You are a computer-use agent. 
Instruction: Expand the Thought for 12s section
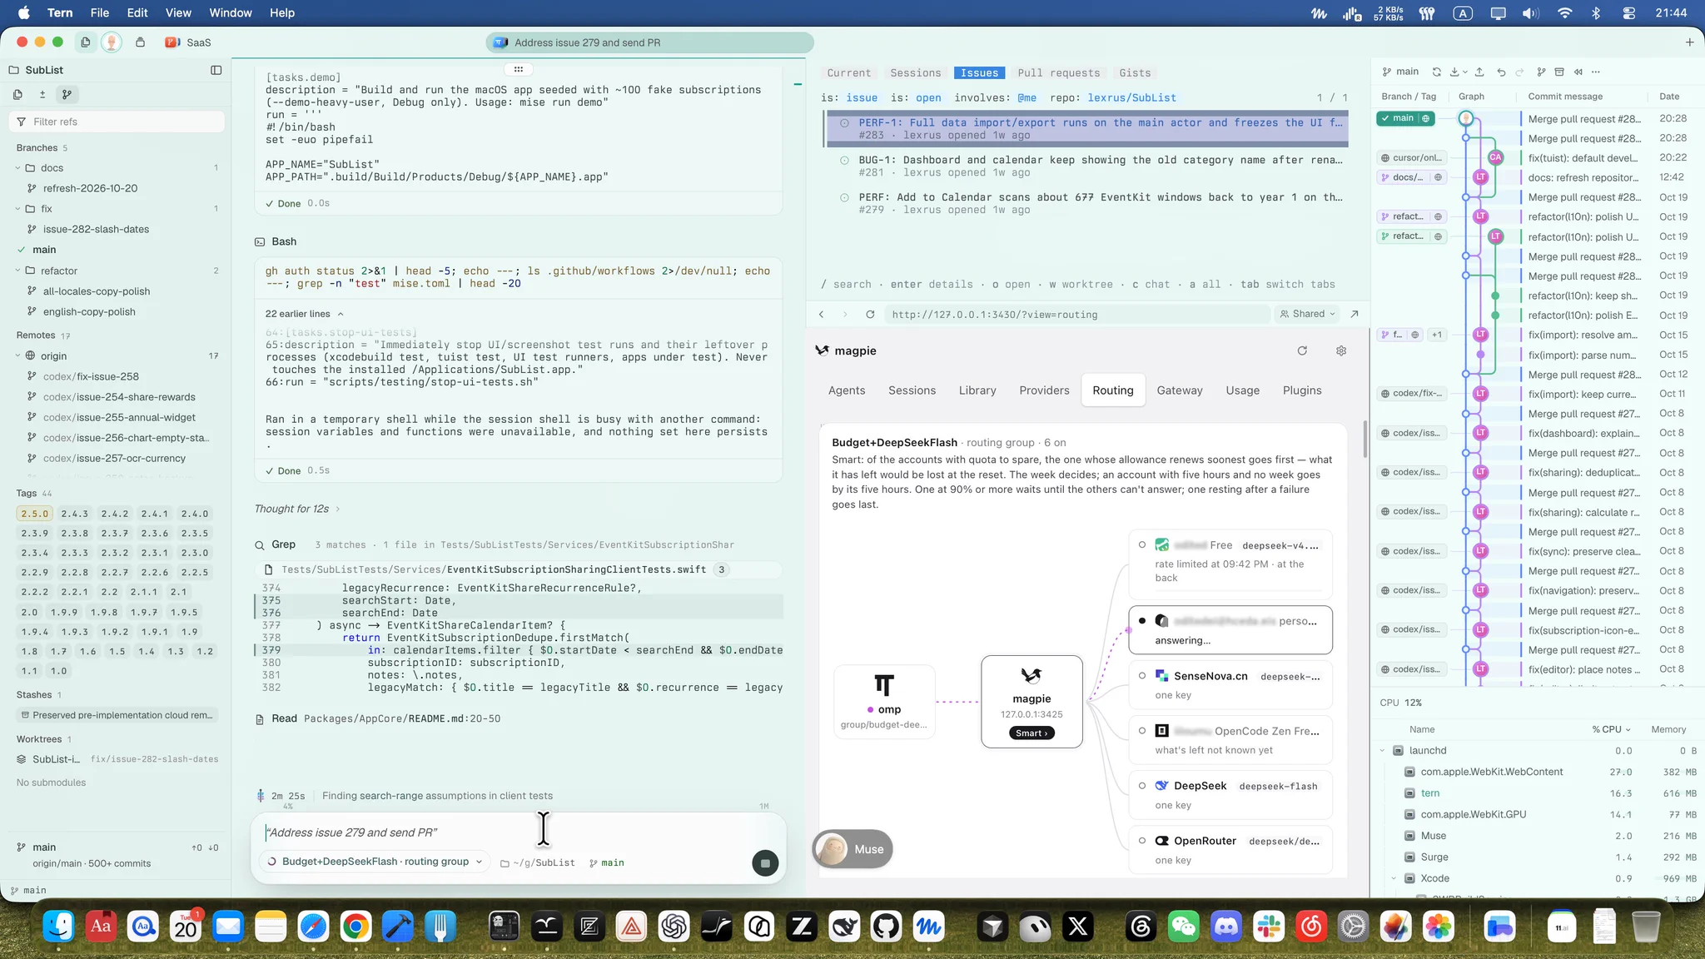click(297, 509)
